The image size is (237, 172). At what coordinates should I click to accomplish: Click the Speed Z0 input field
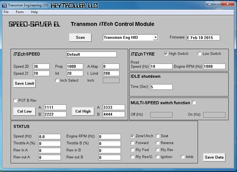tap(41, 66)
